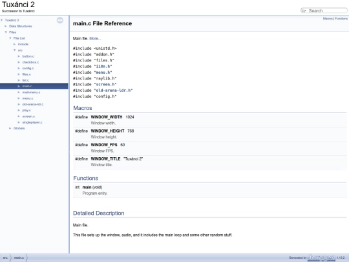Jump to Functions summary link
The width and height of the screenshot is (349, 262).
click(341, 19)
